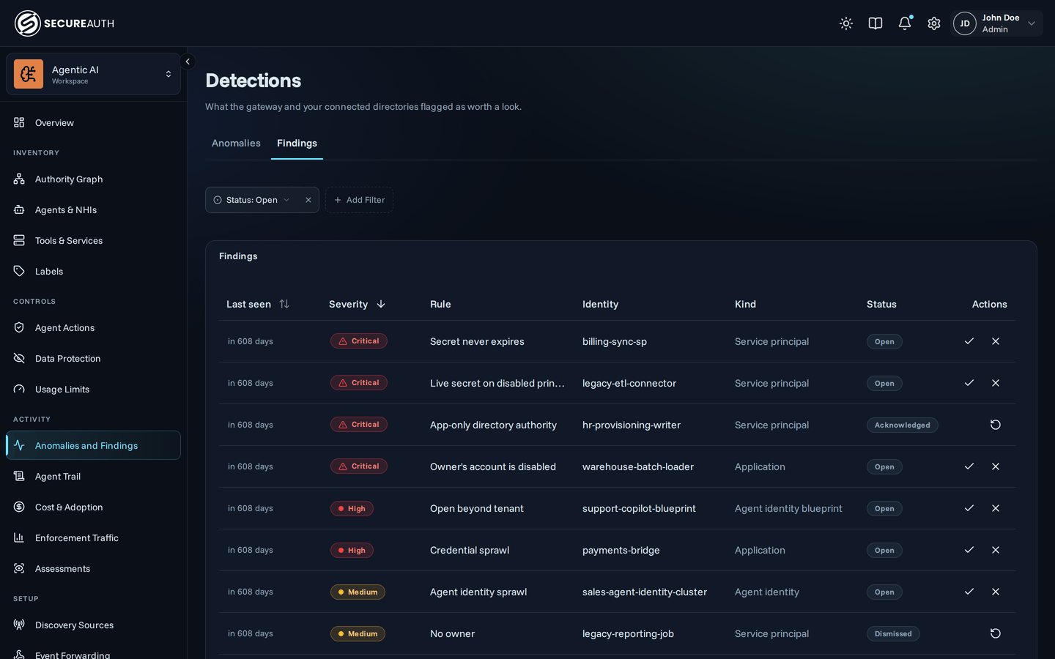The image size is (1055, 659).
Task: Click 'App-only directory authority' rule
Action: click(x=493, y=425)
